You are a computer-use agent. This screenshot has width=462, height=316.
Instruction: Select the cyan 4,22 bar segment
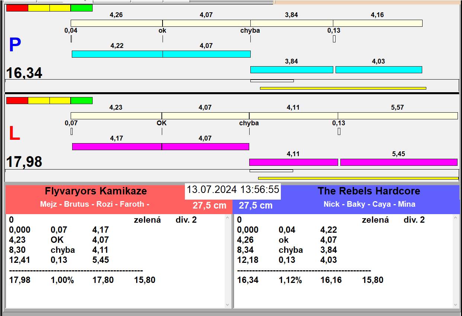point(117,54)
